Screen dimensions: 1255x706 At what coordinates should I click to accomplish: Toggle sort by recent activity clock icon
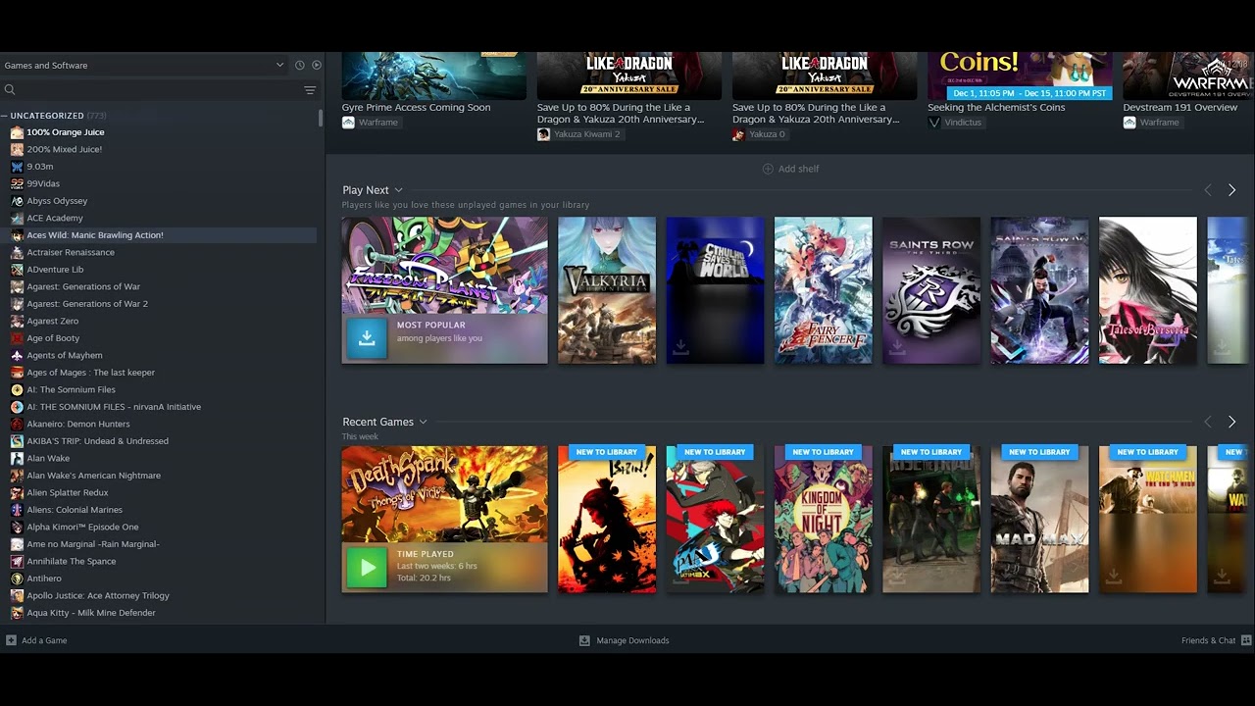click(300, 65)
